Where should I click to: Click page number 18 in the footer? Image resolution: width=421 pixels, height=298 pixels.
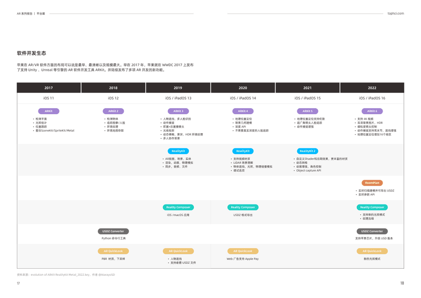tap(402, 283)
